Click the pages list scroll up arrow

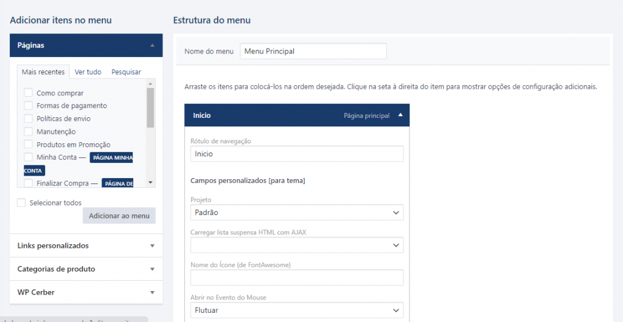coord(150,84)
